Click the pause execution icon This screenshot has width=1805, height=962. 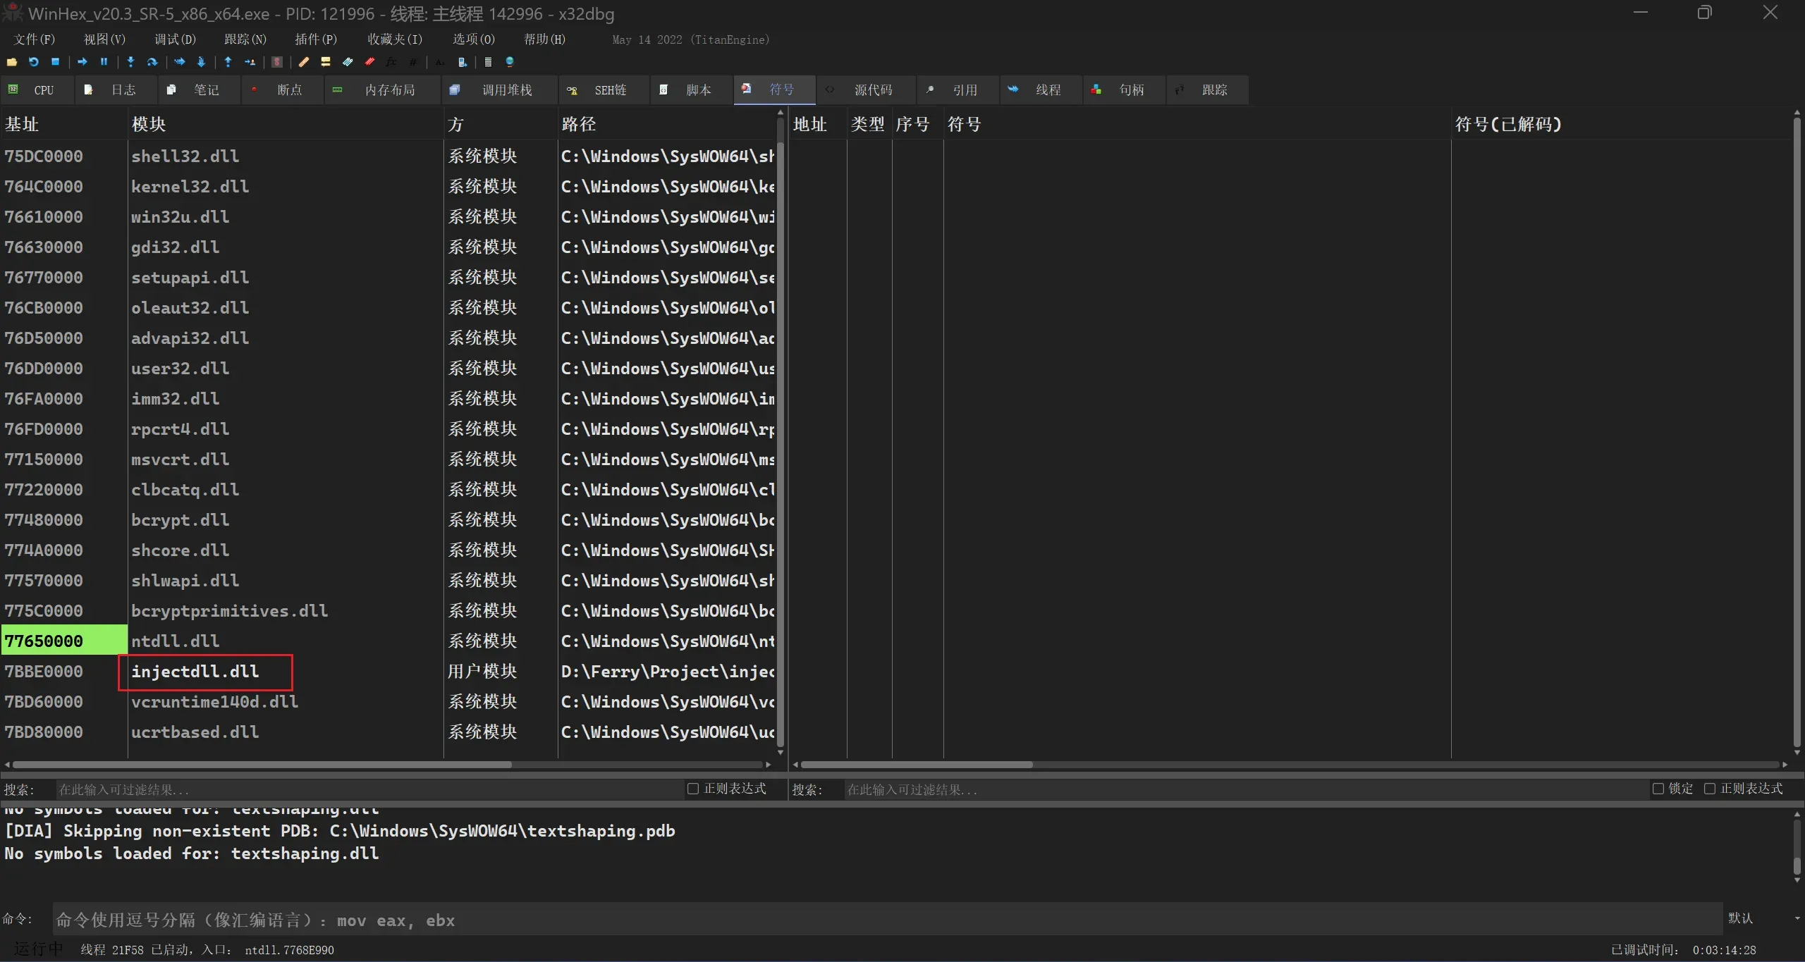pos(104,62)
